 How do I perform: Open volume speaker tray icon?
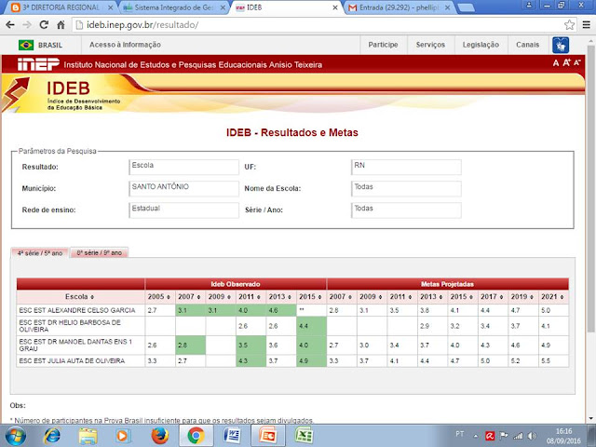(532, 436)
